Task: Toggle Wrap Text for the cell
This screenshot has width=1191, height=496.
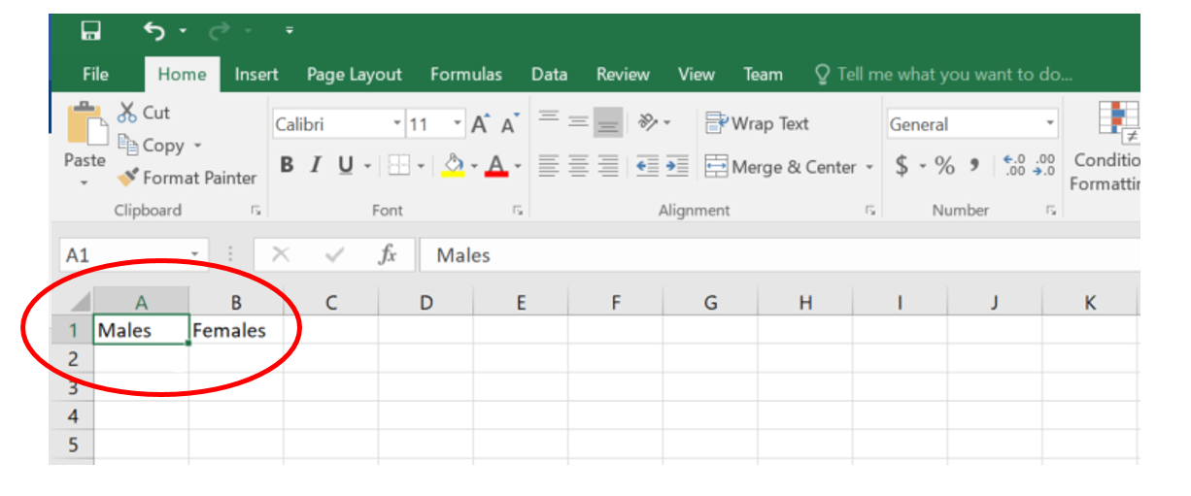Action: tap(757, 123)
